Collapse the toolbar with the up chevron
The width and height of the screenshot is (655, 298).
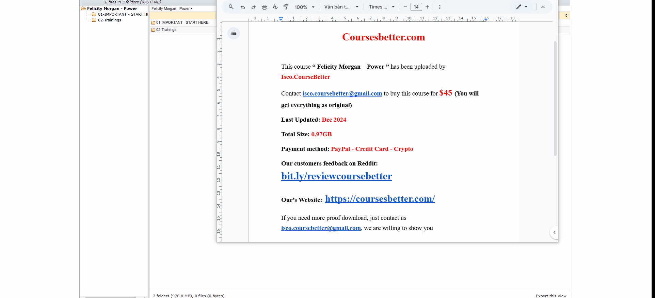[x=543, y=7]
